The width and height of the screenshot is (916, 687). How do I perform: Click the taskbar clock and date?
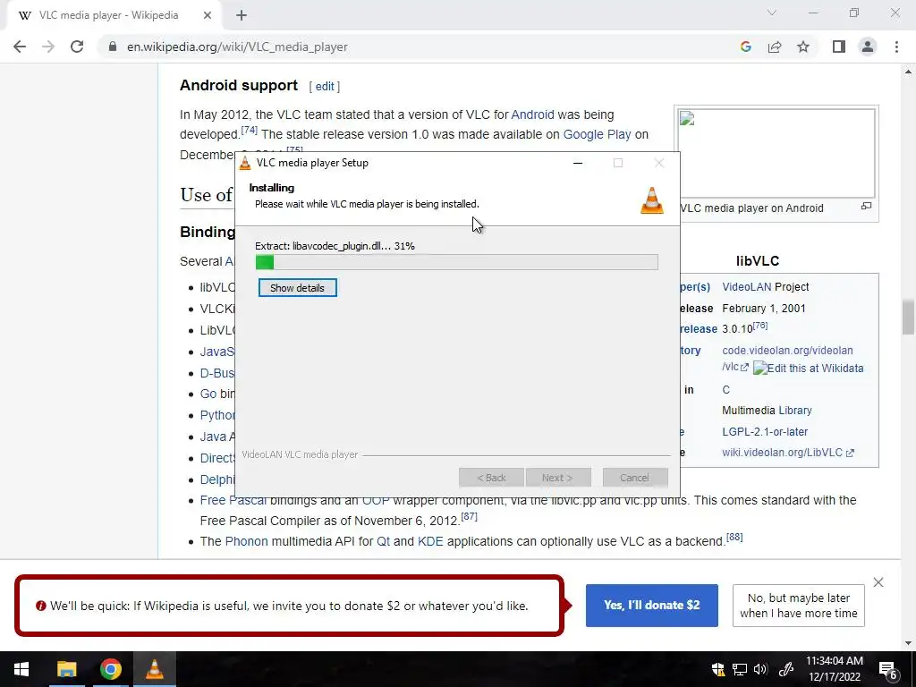[x=835, y=669]
